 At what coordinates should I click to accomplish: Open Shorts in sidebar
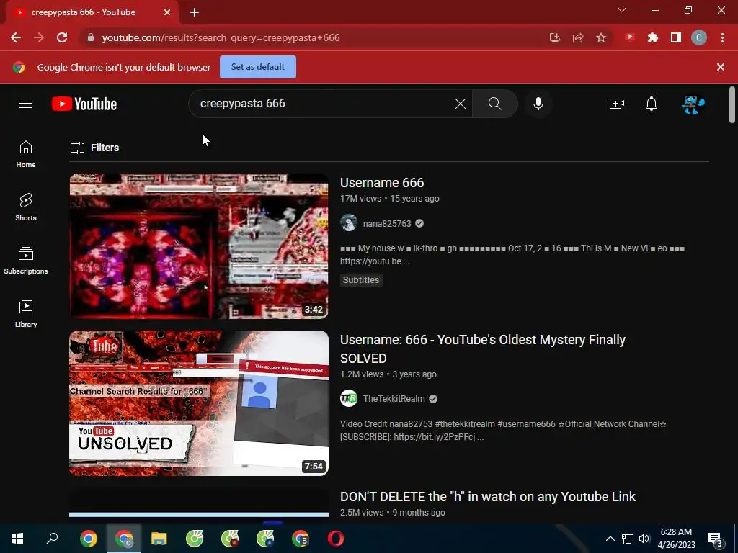(26, 207)
